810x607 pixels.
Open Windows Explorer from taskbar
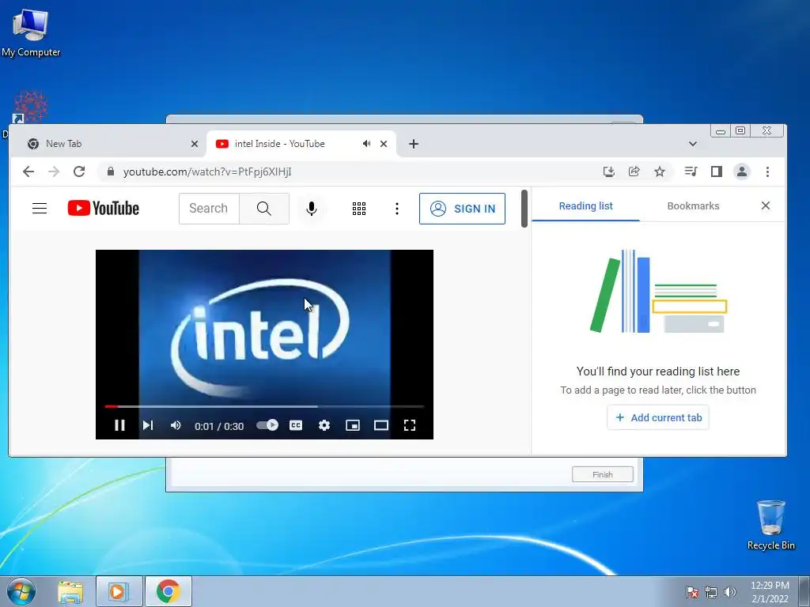pyautogui.click(x=70, y=591)
